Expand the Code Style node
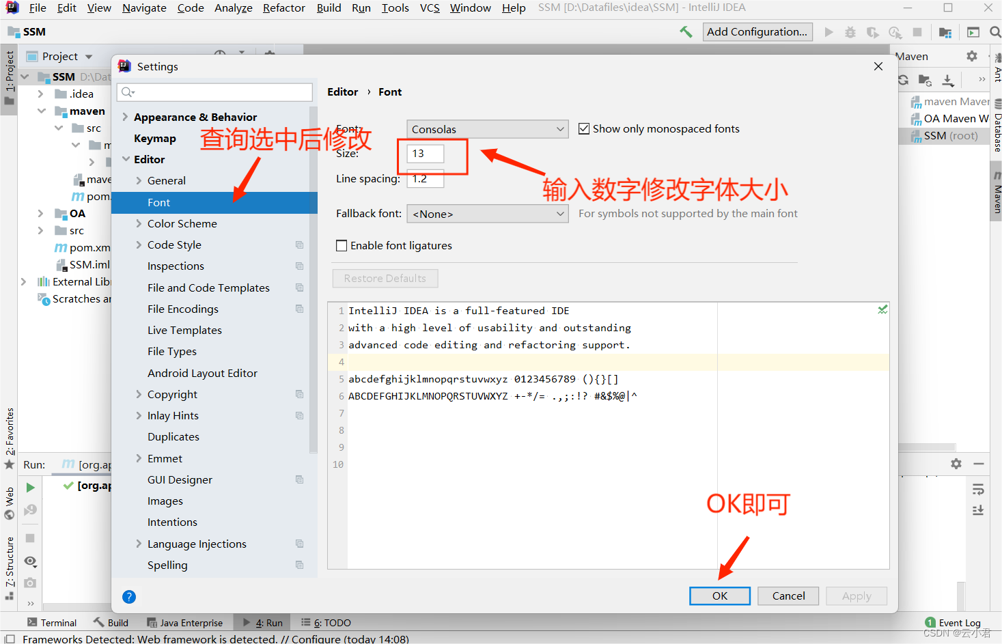Viewport: 1002px width, 644px height. click(x=139, y=244)
